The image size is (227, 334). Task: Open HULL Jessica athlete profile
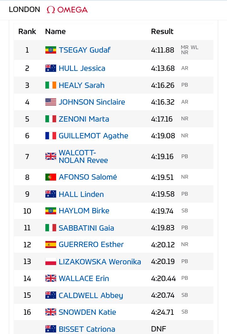point(82,68)
